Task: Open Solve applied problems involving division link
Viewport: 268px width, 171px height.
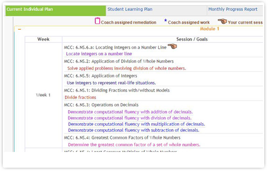Action: [127, 68]
